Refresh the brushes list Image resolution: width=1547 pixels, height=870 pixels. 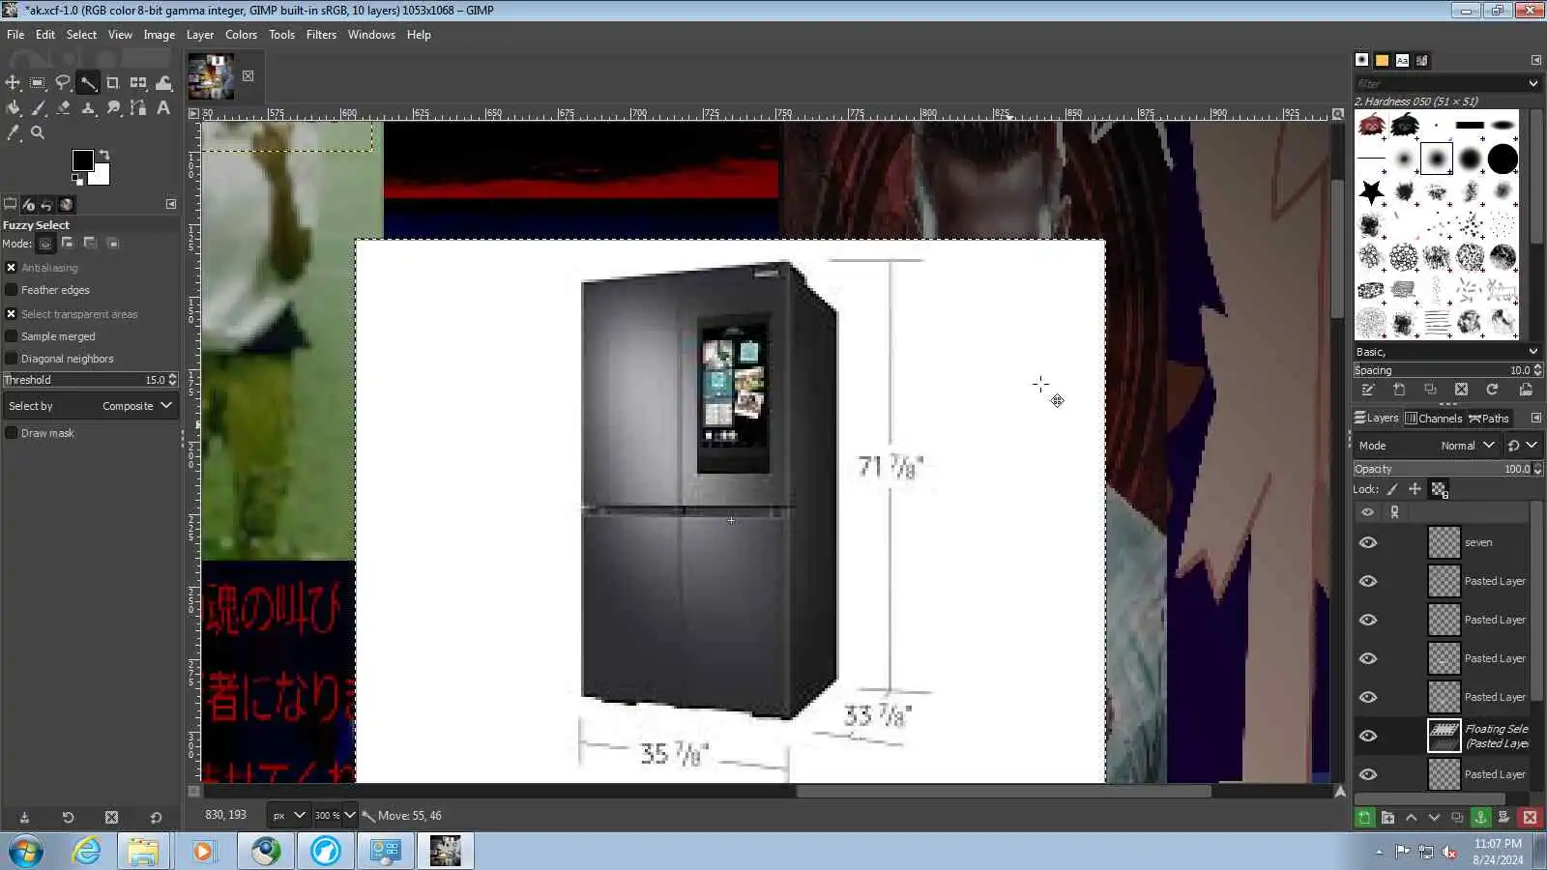click(1492, 390)
